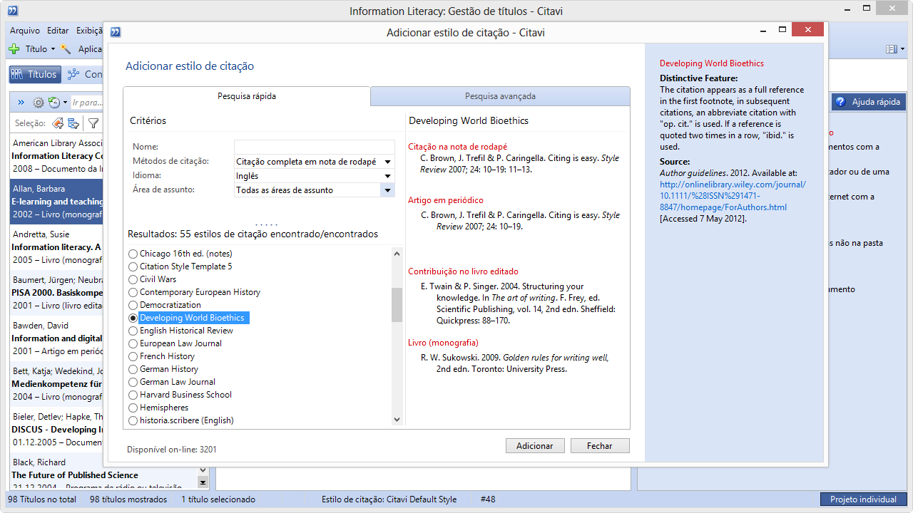Open the Idioma dropdown
The height and width of the screenshot is (513, 913).
point(387,176)
